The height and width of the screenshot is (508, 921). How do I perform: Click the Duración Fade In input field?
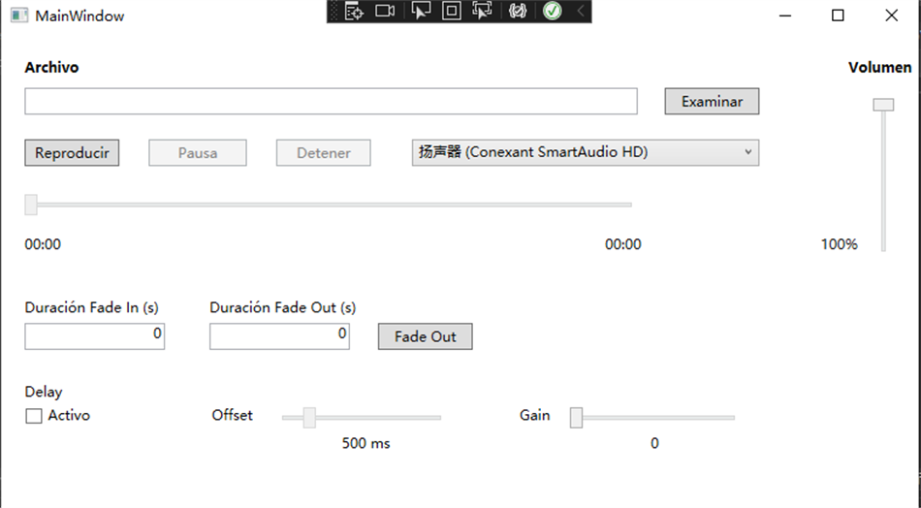(95, 336)
